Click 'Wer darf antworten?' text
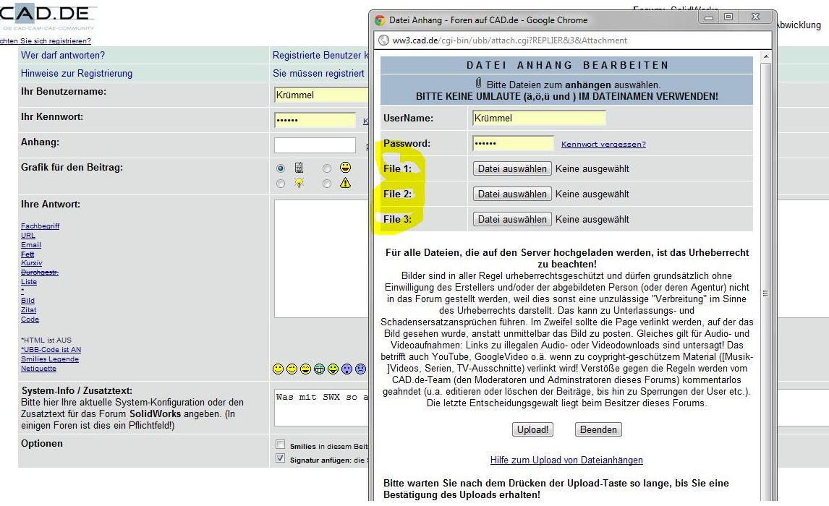 (63, 56)
